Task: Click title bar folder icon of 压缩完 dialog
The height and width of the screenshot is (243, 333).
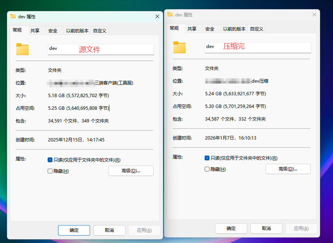Action: tap(170, 15)
